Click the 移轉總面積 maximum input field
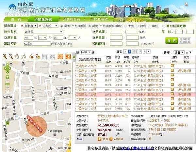 132,44
